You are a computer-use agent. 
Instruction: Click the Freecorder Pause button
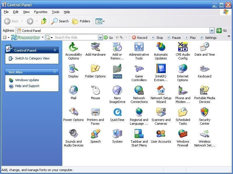point(174,38)
